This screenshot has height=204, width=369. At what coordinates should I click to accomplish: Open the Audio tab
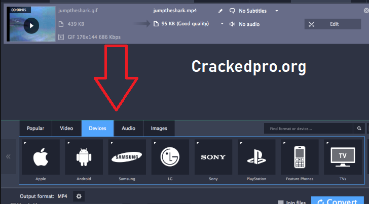point(129,129)
